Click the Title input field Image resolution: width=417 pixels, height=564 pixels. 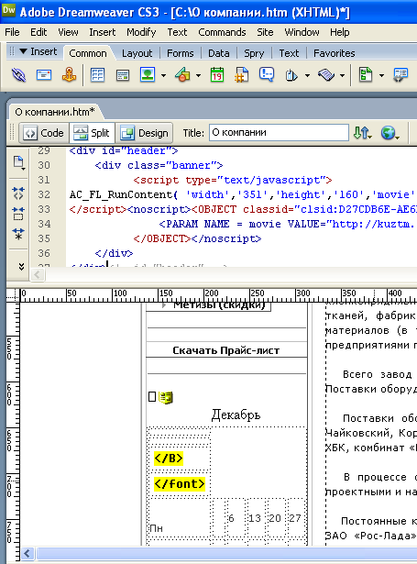tap(279, 133)
